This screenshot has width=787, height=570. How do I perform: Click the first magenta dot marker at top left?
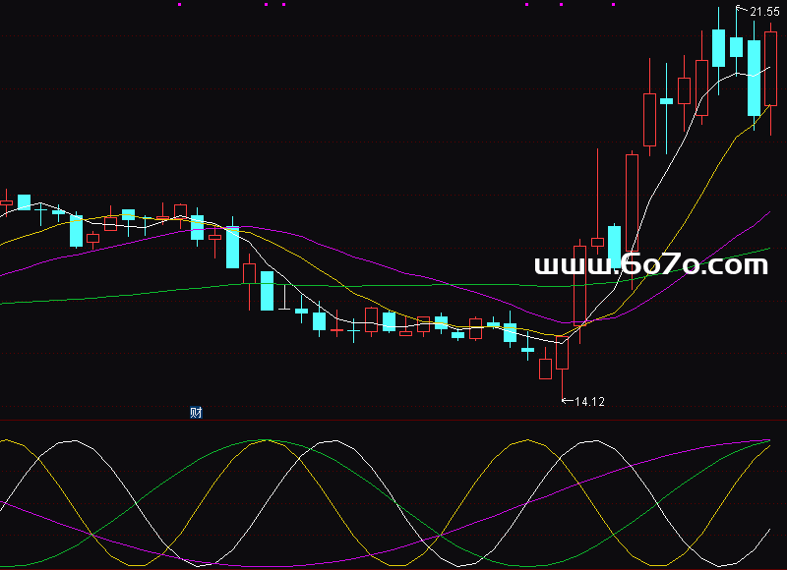tap(179, 4)
